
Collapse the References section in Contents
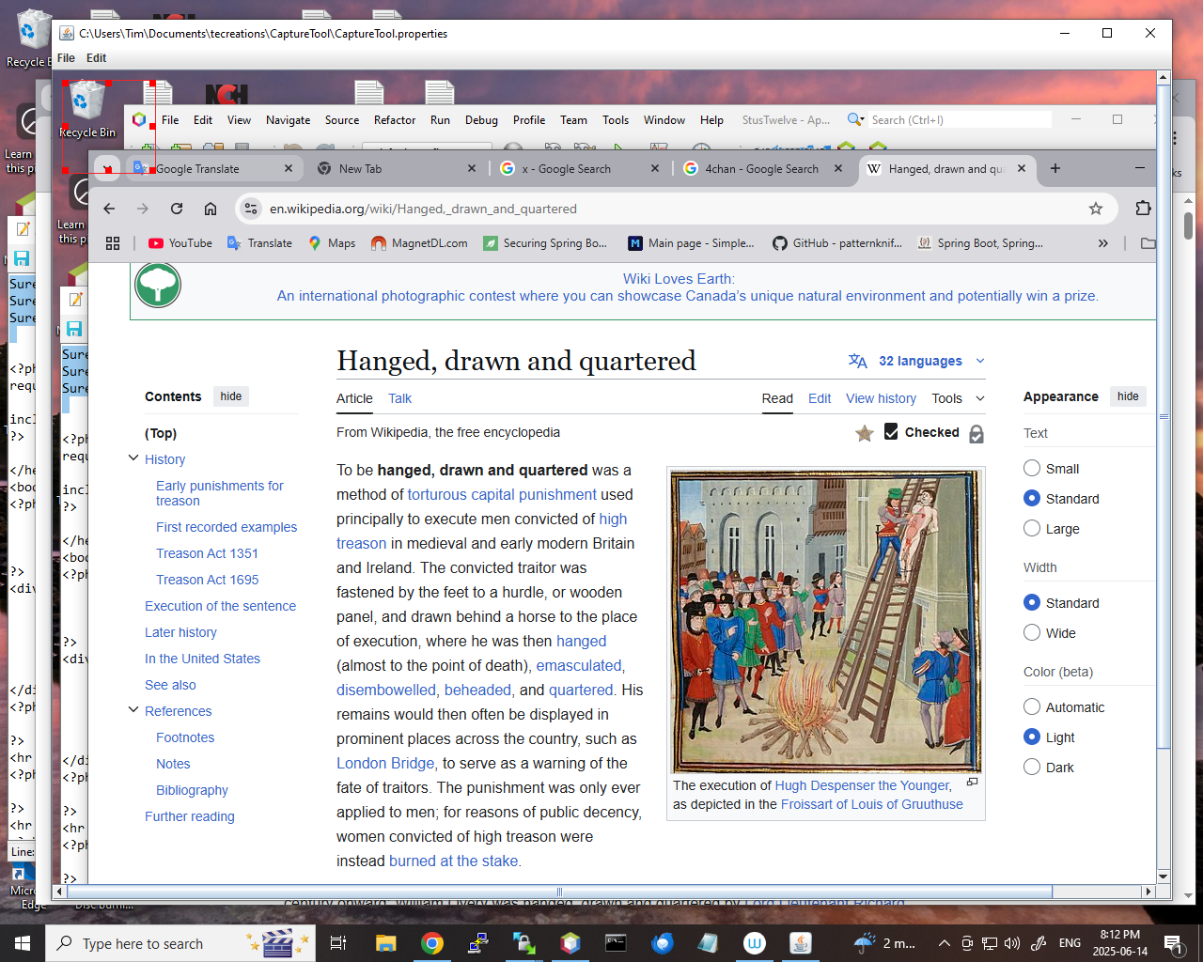click(133, 710)
